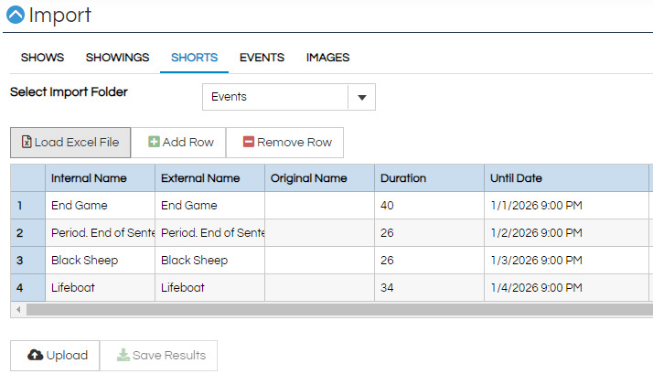Click the horizontal scrollbar track
The width and height of the screenshot is (653, 374).
coord(339,309)
